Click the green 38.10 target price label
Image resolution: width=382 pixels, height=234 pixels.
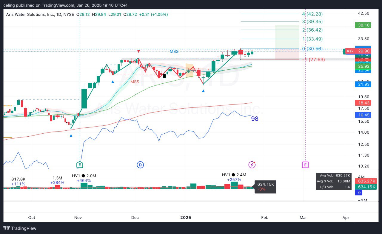point(363,25)
